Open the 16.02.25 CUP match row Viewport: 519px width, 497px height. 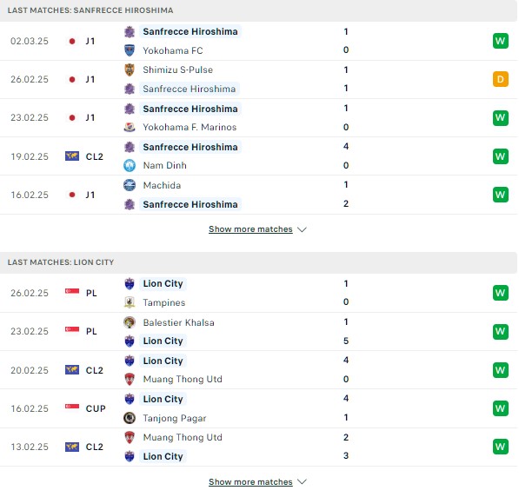coord(258,408)
